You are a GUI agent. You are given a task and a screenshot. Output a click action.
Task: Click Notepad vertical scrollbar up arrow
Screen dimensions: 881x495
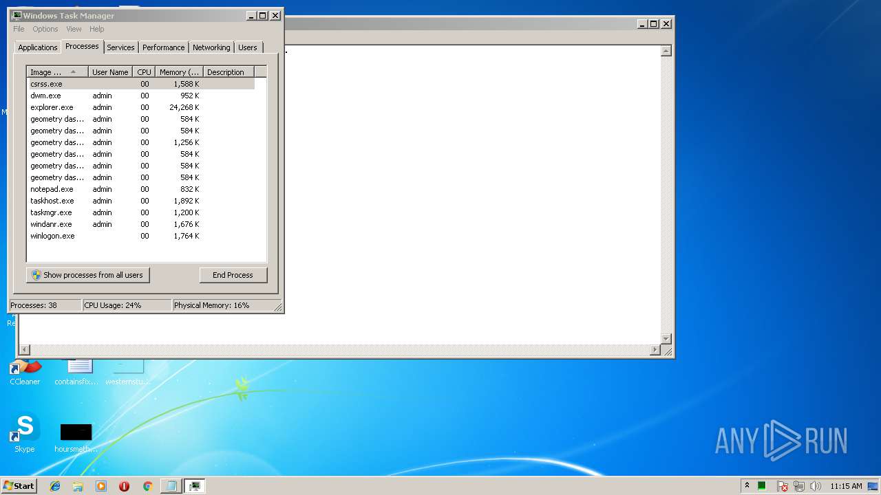pos(666,51)
